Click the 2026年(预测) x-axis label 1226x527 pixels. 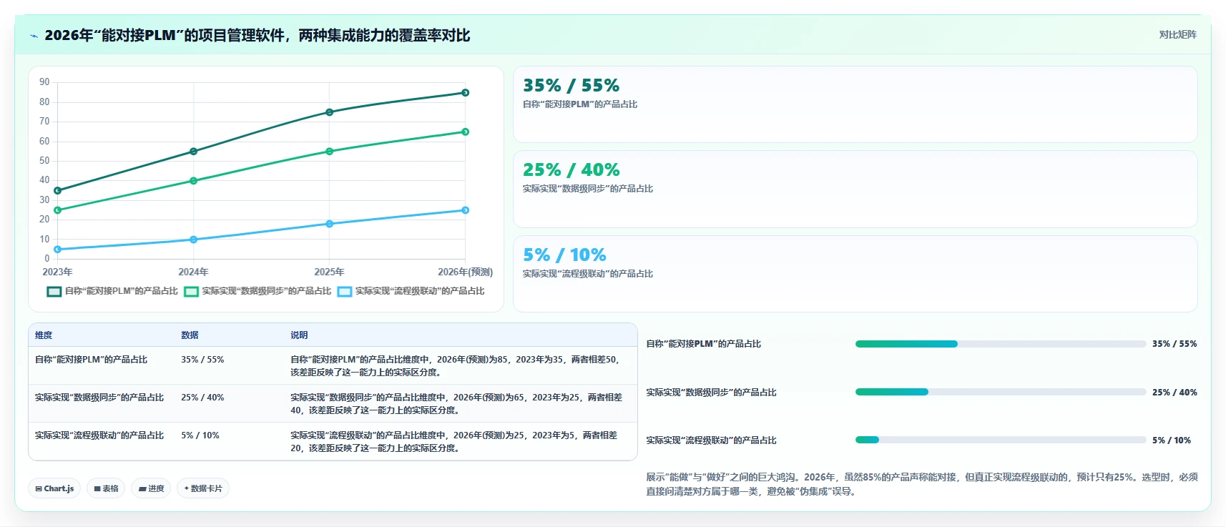click(465, 272)
